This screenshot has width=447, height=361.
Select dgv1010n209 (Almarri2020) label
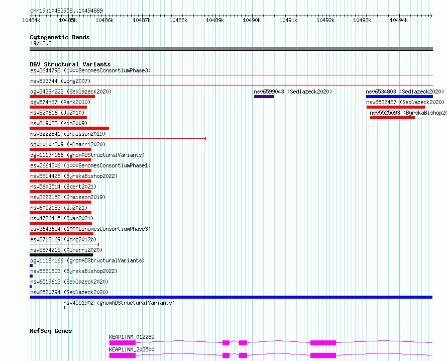[x=68, y=144]
